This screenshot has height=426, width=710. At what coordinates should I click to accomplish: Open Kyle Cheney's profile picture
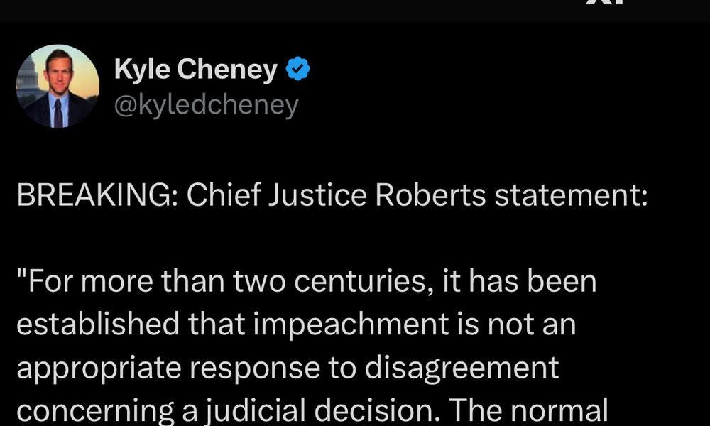point(57,87)
